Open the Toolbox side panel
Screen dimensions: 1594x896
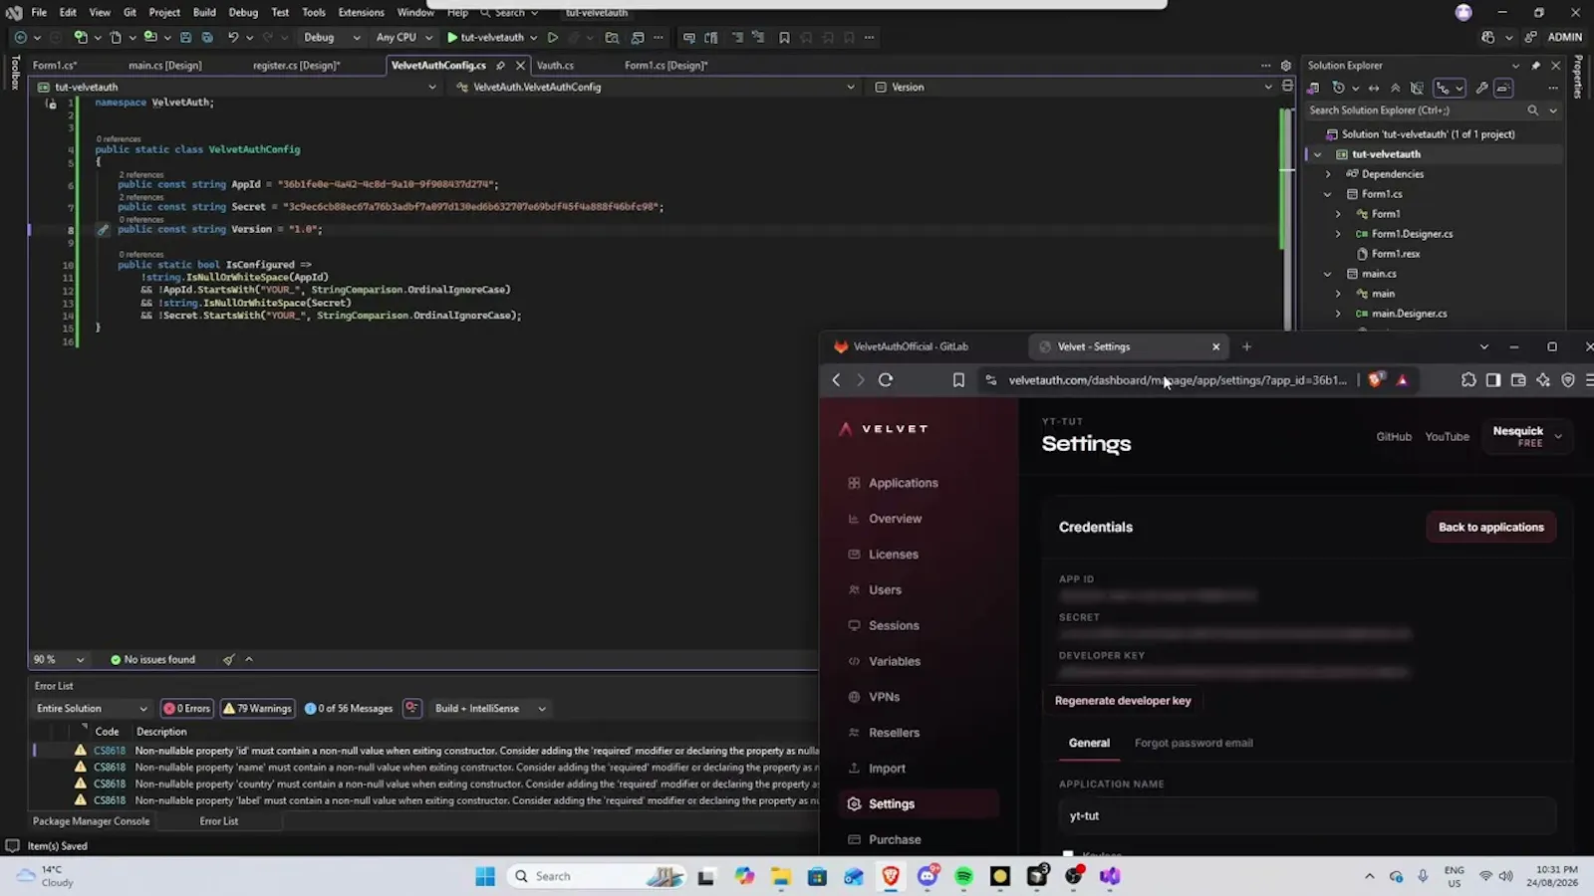coord(14,74)
